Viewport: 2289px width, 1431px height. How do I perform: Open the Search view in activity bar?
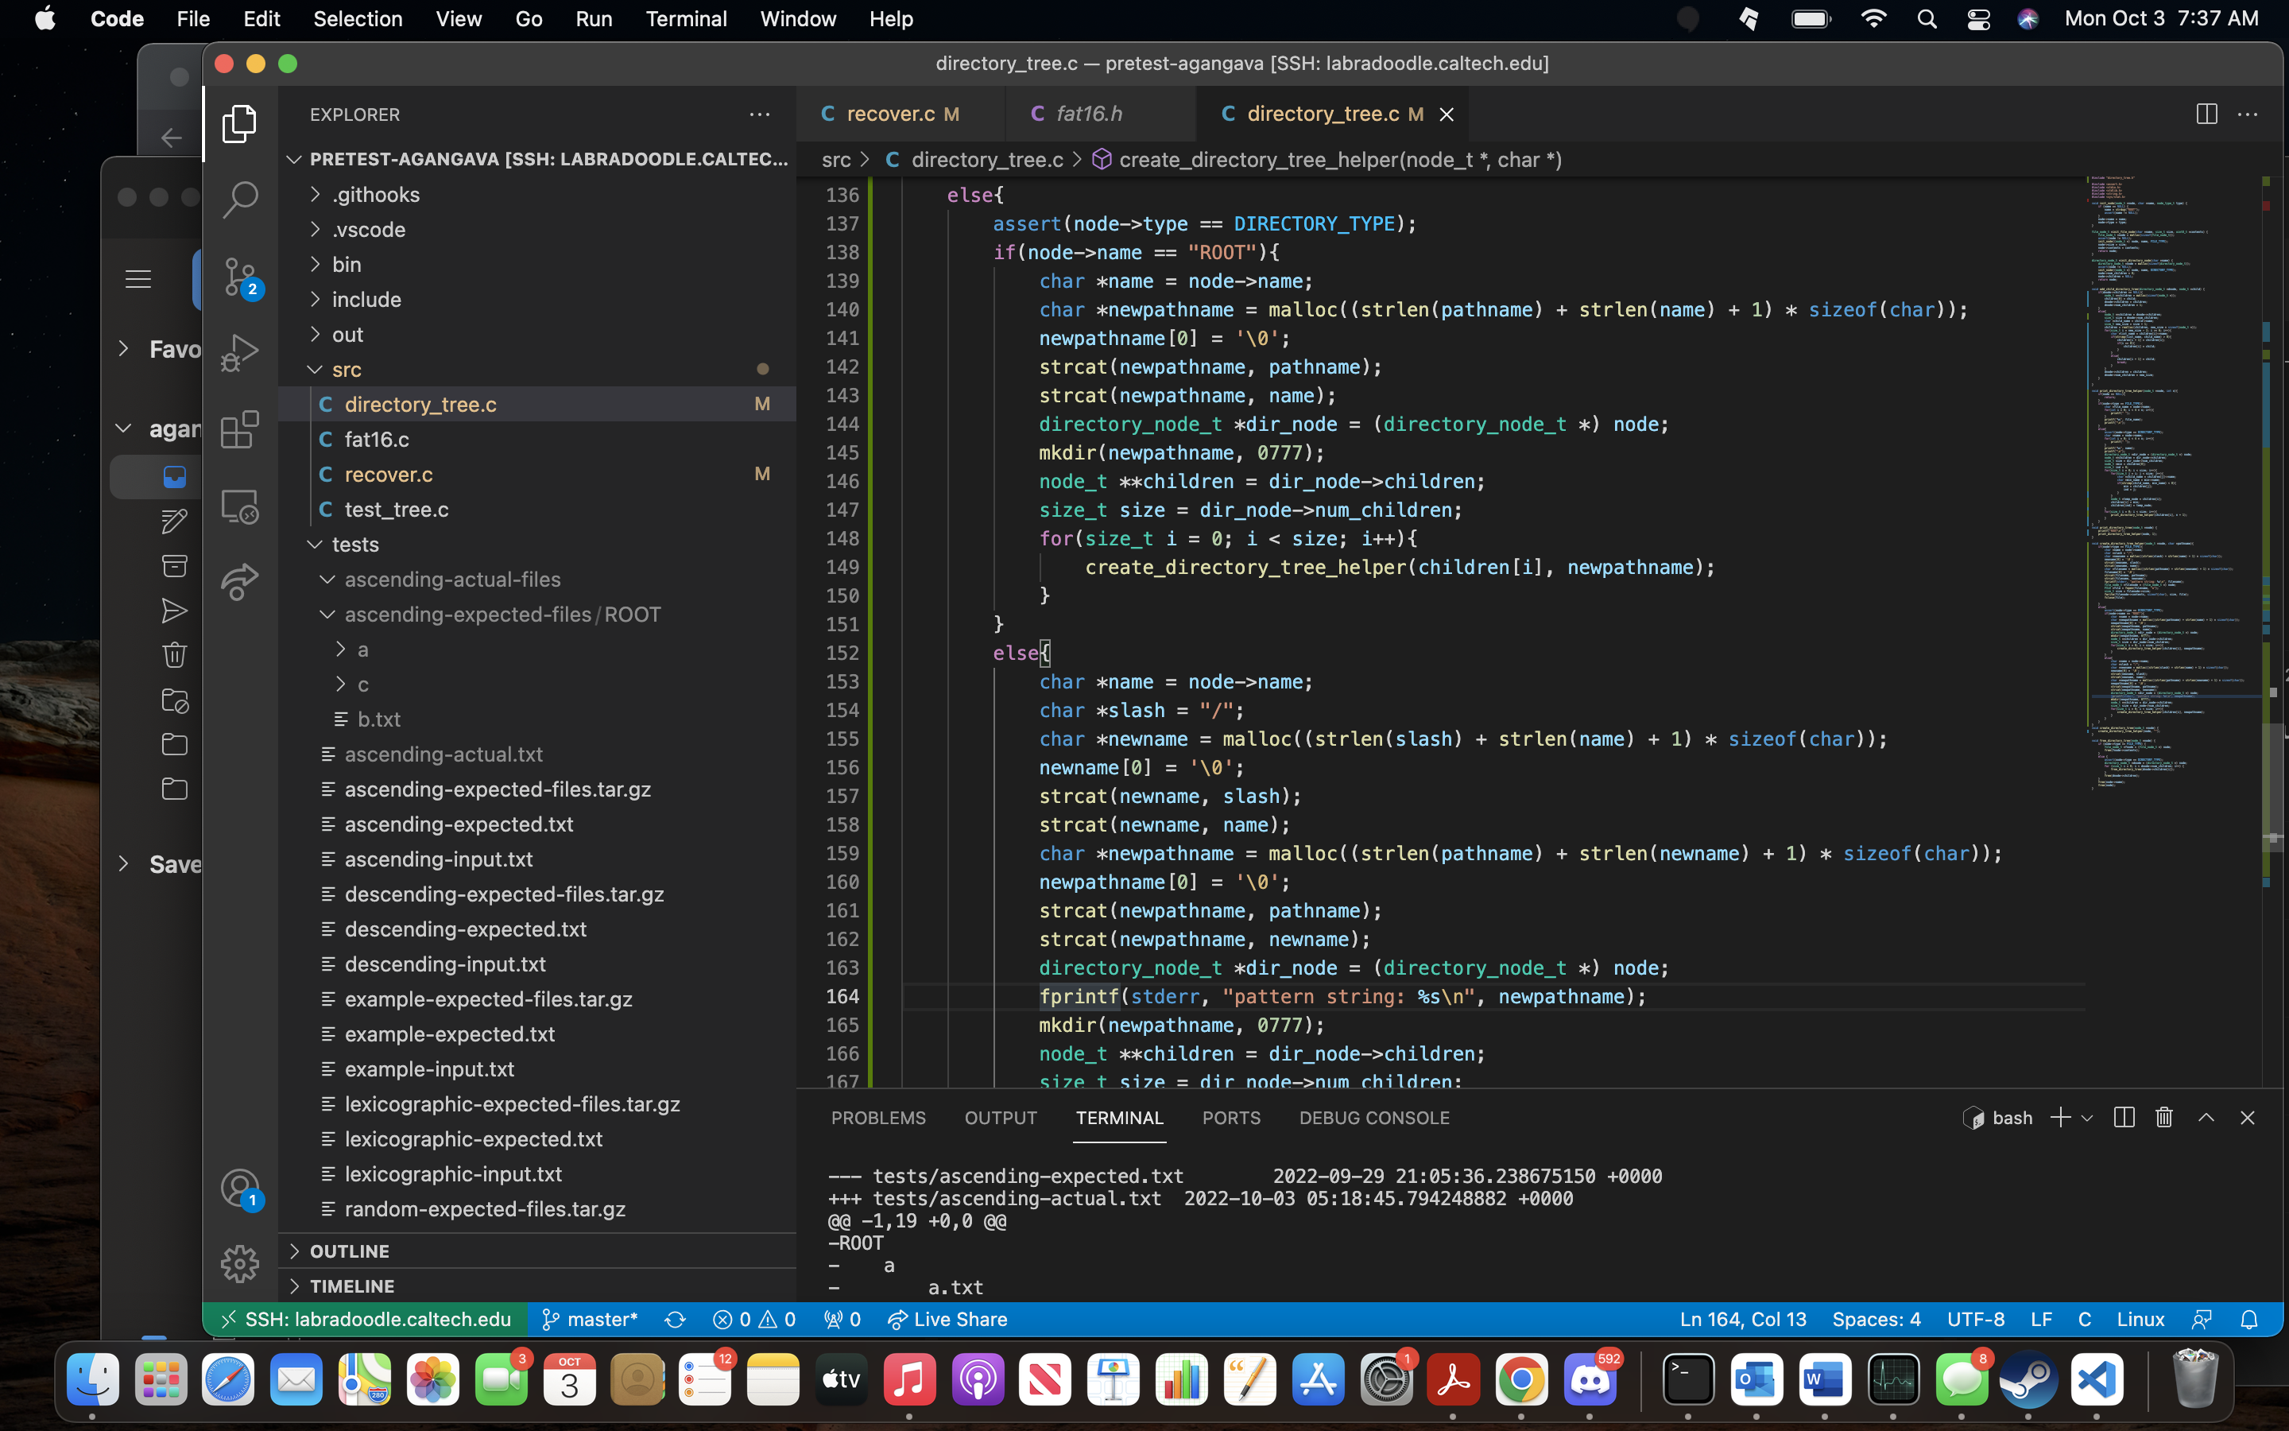(239, 200)
